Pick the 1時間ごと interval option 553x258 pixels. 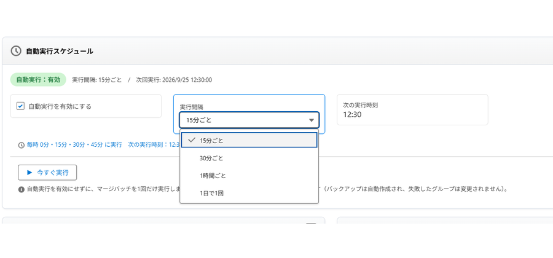[249, 176]
